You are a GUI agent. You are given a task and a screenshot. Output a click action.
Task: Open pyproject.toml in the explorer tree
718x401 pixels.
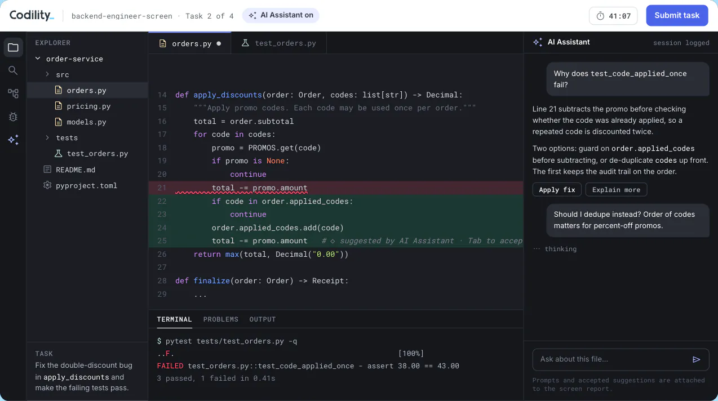point(87,185)
